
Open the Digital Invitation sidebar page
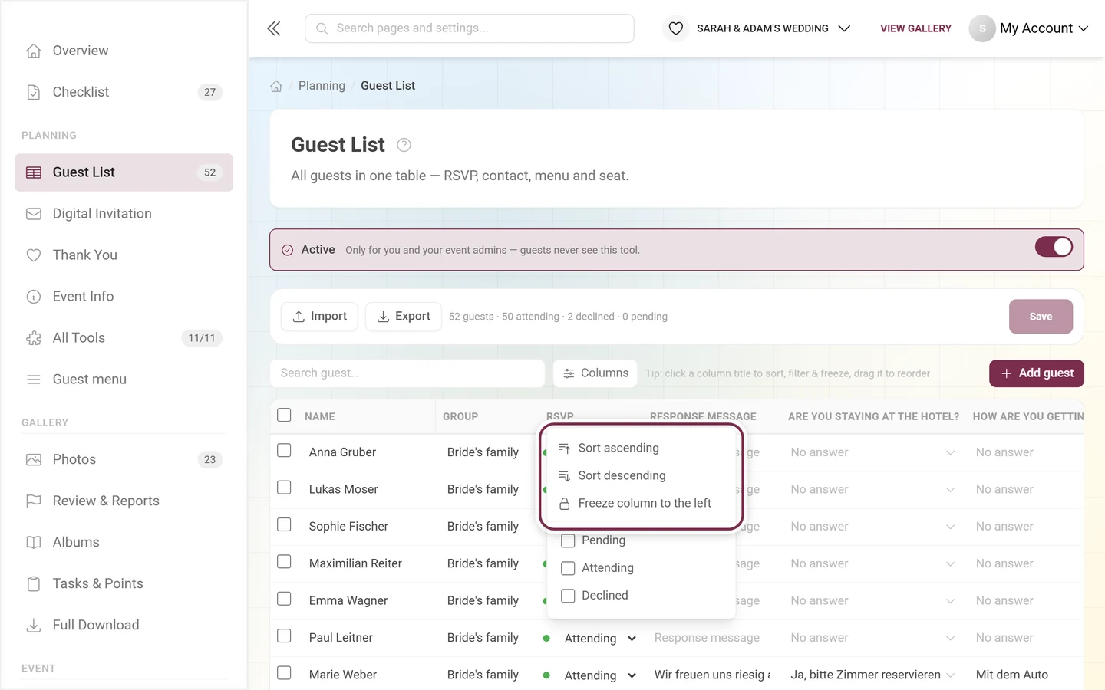pyautogui.click(x=124, y=214)
